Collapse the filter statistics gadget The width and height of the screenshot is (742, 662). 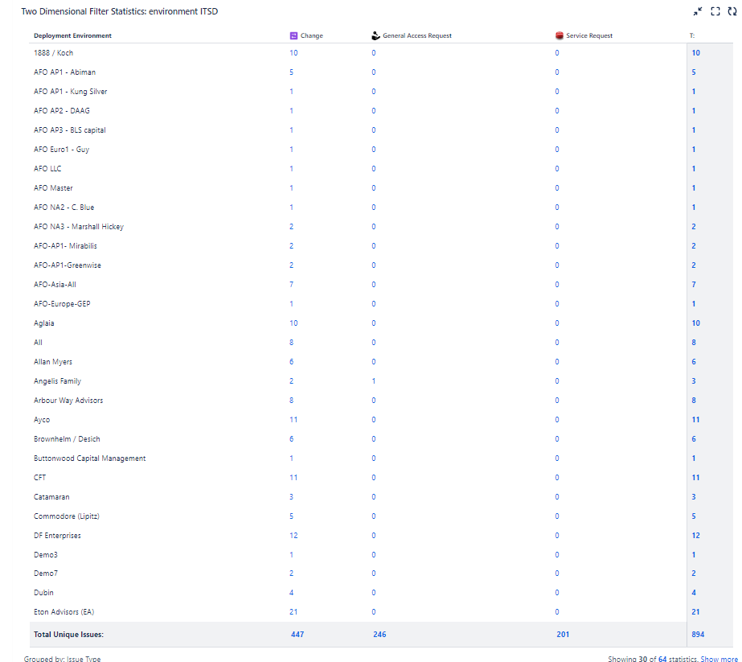click(x=698, y=11)
